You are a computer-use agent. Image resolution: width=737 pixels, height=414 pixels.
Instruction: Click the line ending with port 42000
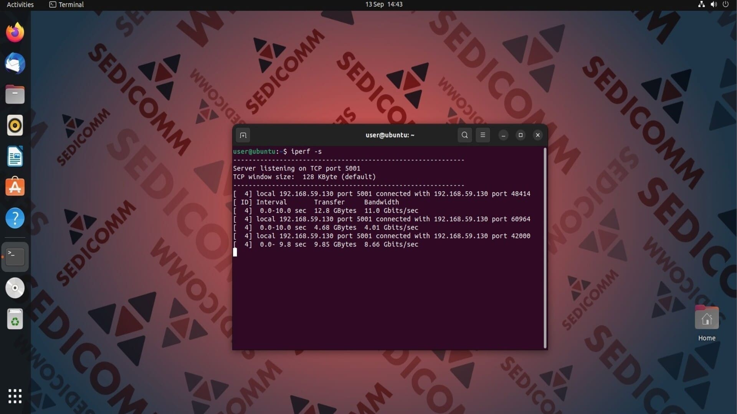[x=382, y=236]
